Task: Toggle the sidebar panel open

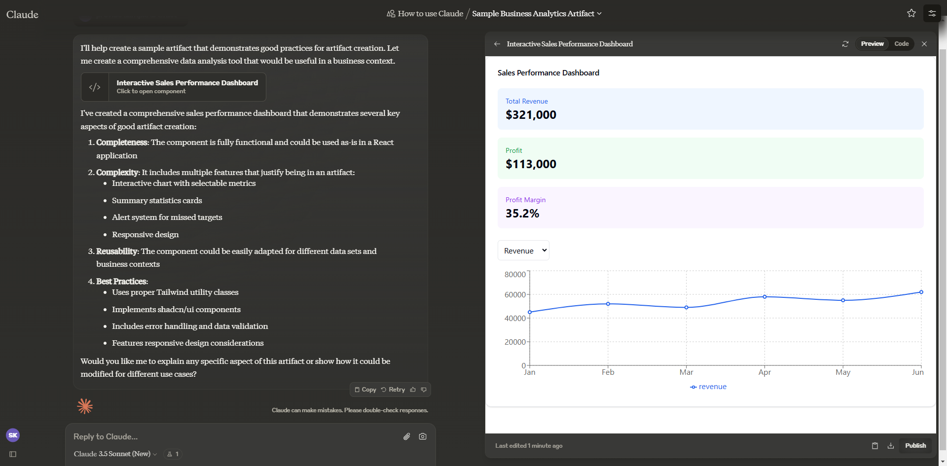Action: click(x=13, y=454)
